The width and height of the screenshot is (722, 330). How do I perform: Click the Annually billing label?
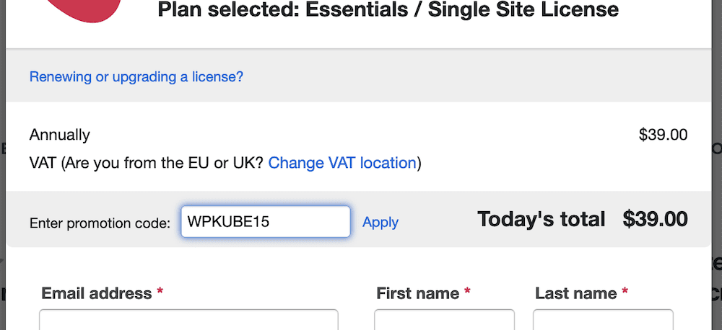pos(60,135)
